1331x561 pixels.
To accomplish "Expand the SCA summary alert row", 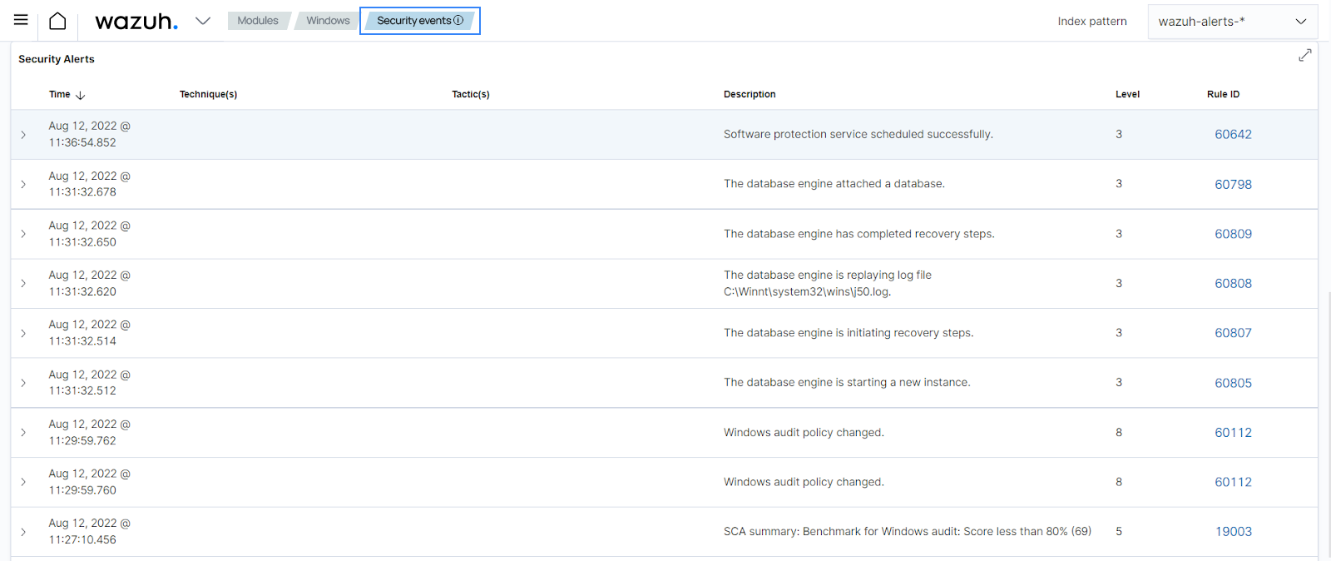I will click(x=23, y=531).
